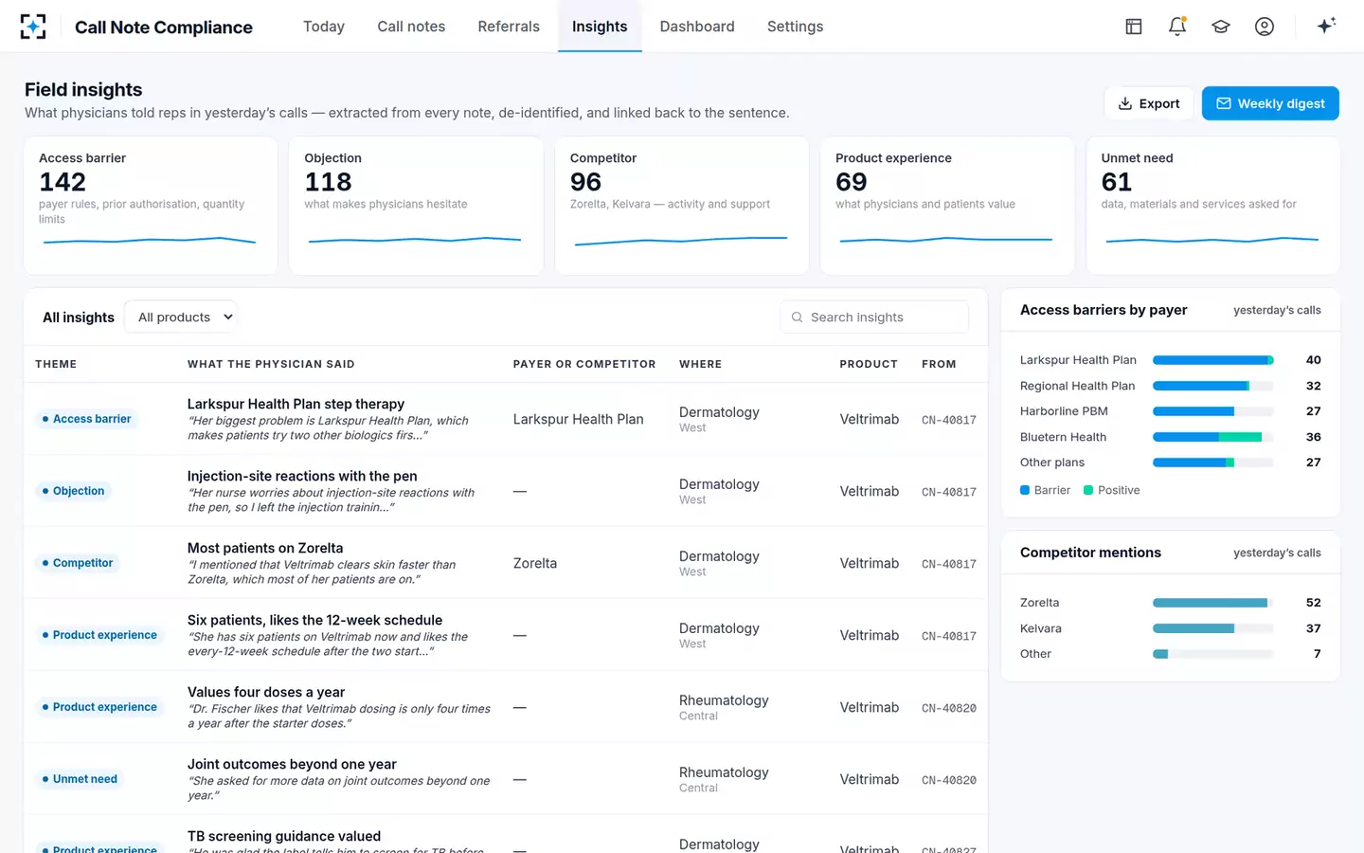1364x853 pixels.
Task: Open the layout panel icon in header
Action: [x=1134, y=27]
